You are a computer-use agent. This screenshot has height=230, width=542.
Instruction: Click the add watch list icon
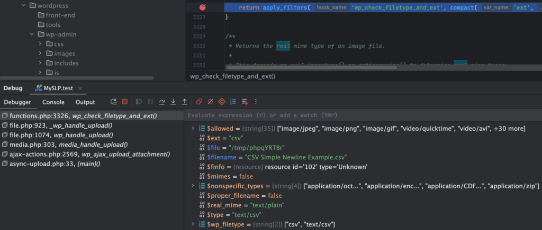pos(245,102)
